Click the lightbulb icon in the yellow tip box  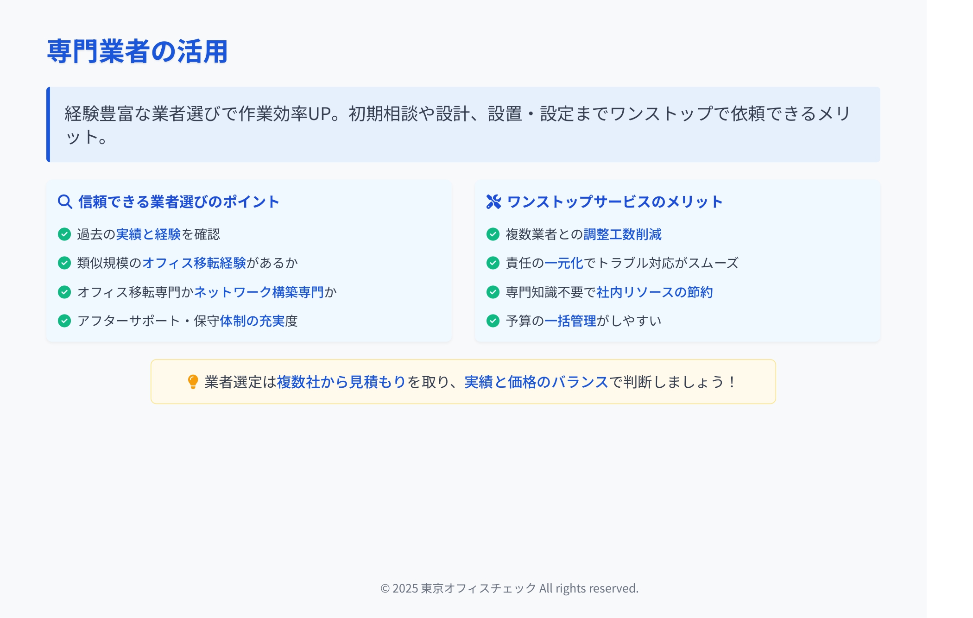click(x=193, y=382)
